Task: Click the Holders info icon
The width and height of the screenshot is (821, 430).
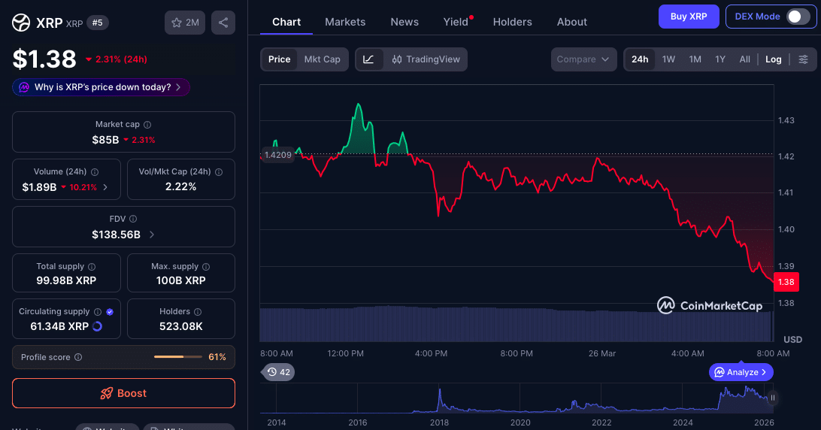Action: 198,312
